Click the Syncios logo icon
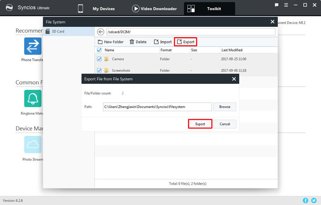321x205 pixels. pos(9,8)
